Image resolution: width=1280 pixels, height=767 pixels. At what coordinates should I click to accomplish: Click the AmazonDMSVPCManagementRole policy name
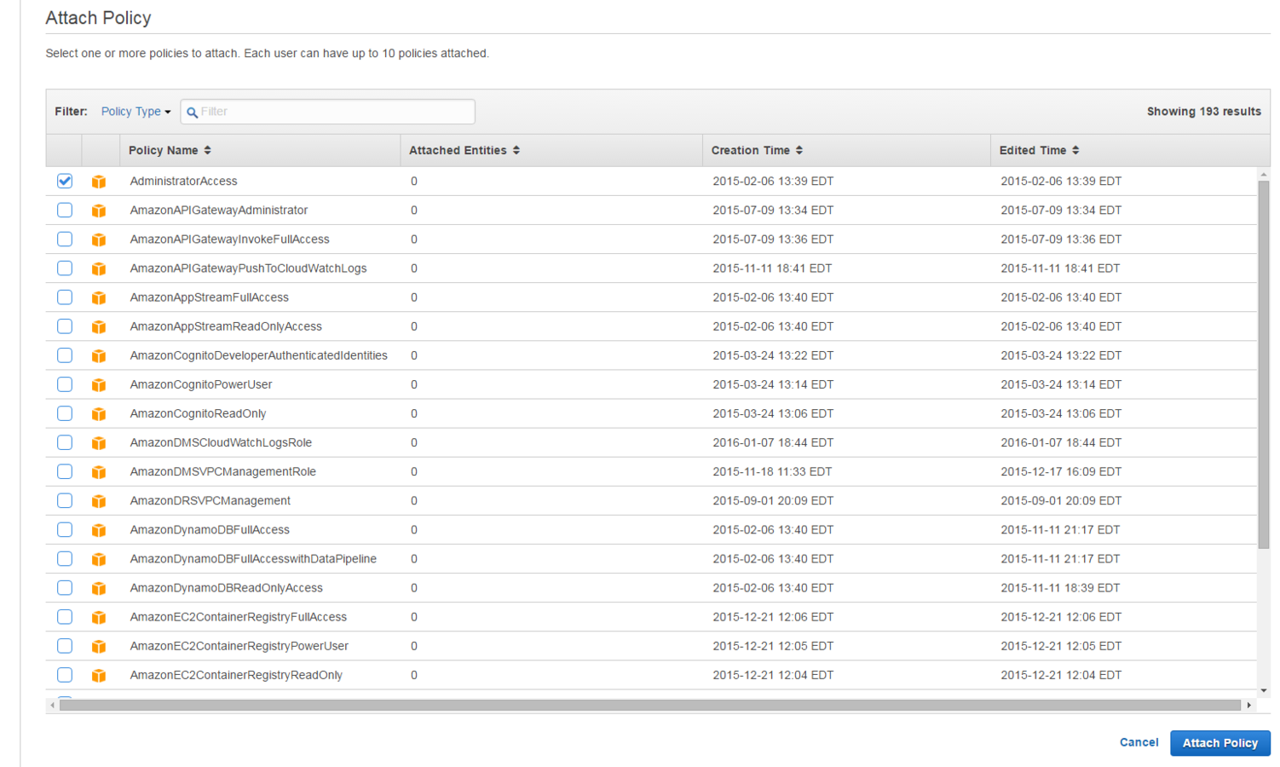pyautogui.click(x=222, y=471)
